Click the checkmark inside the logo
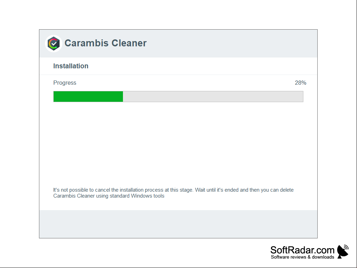The image size is (357, 268). pyautogui.click(x=54, y=43)
